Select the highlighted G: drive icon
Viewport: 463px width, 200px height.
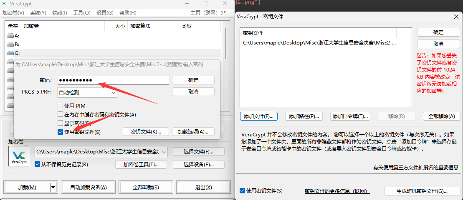click(x=10, y=53)
